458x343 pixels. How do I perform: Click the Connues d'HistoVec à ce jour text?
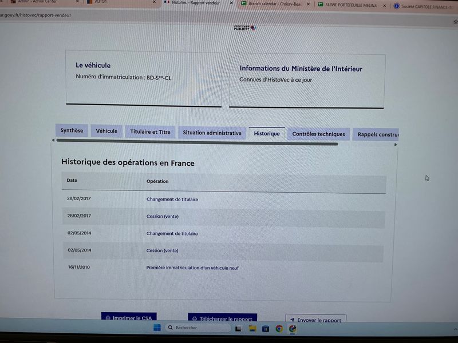pos(276,79)
